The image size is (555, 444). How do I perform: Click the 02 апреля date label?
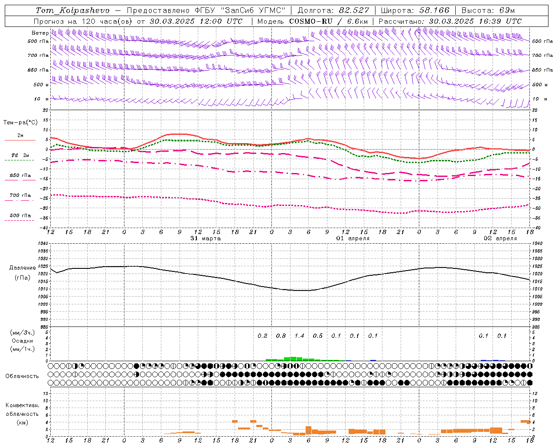coord(500,238)
